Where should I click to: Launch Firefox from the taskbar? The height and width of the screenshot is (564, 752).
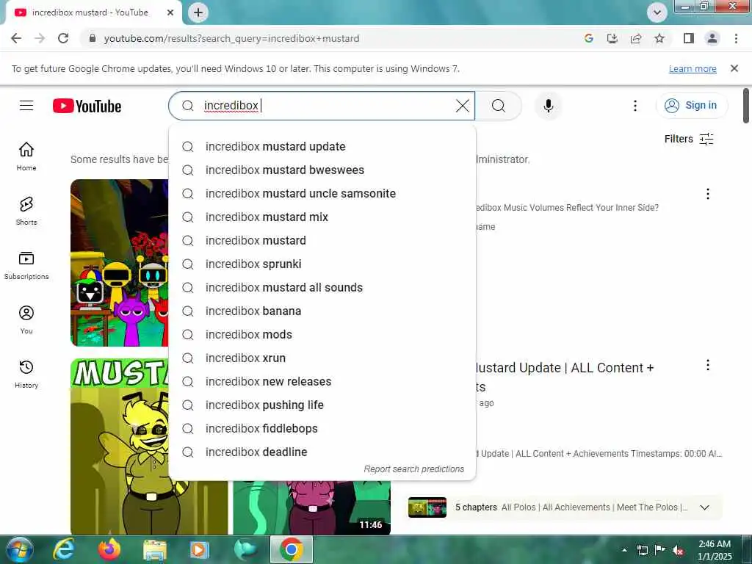109,549
